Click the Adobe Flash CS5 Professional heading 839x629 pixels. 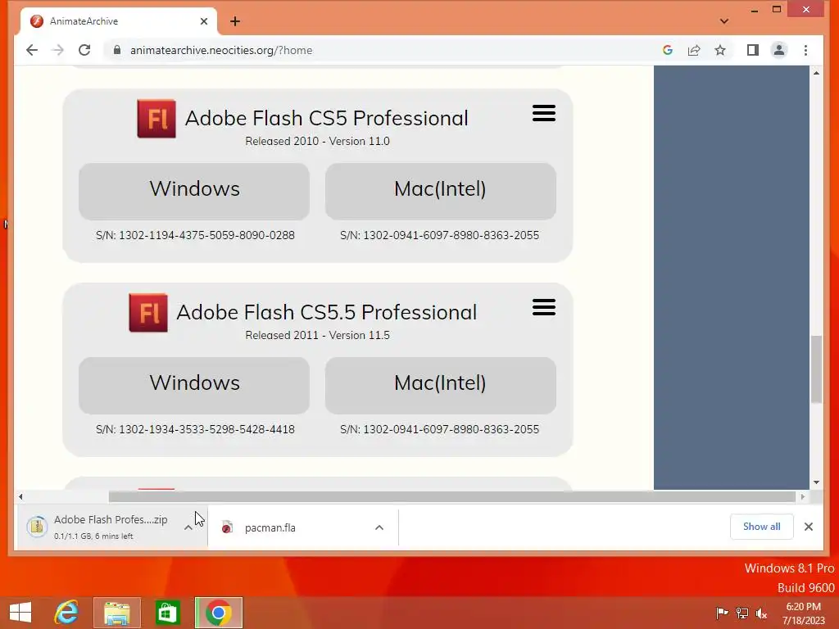pyautogui.click(x=326, y=118)
